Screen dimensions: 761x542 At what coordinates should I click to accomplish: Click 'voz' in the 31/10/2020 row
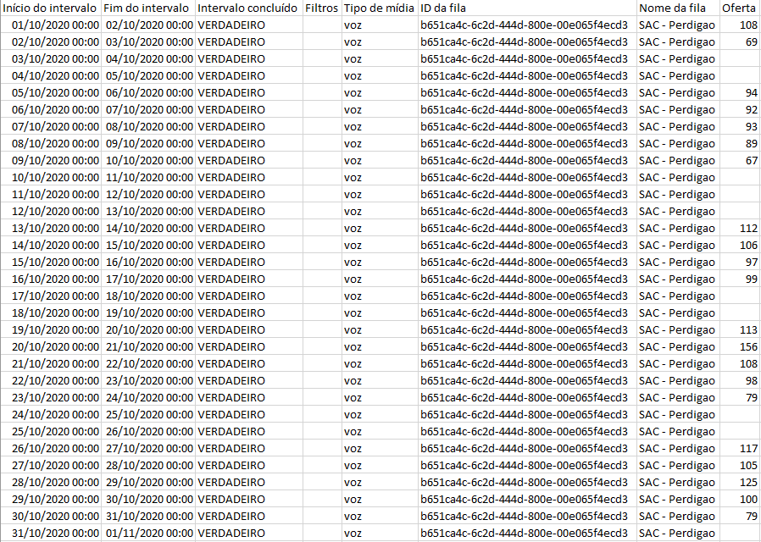point(380,534)
